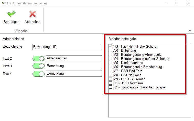The width and height of the screenshot is (194, 121).
Task: Click the Bezeichnung field containing Bewährungshilfe
Action: [67, 47]
